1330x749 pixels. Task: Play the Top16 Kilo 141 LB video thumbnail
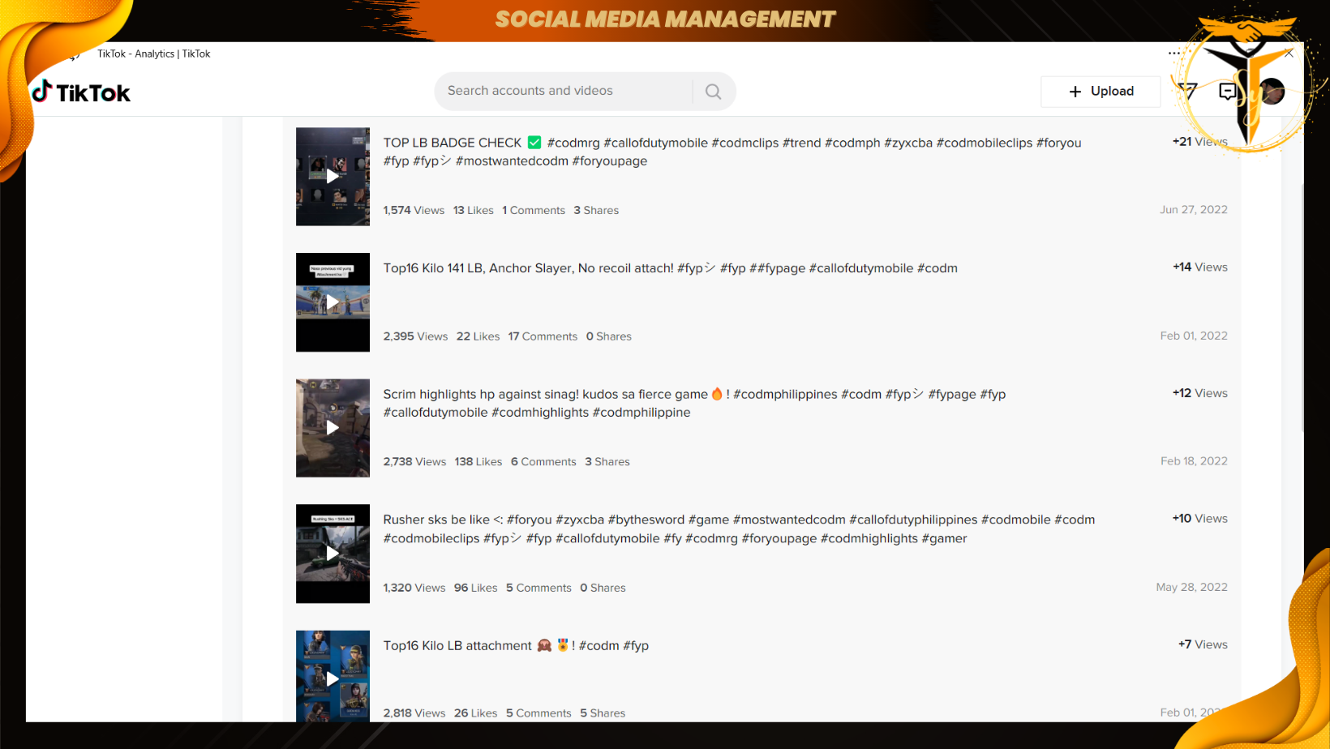(332, 302)
